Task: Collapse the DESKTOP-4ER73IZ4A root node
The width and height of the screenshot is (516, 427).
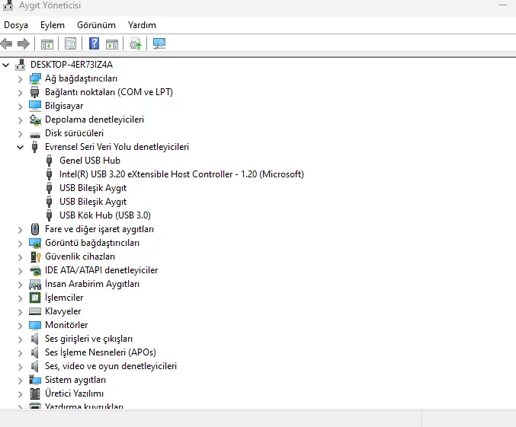Action: (x=6, y=65)
